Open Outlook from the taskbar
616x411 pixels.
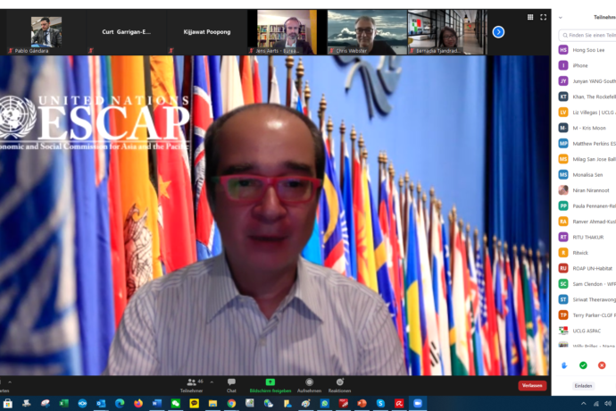[x=101, y=403]
